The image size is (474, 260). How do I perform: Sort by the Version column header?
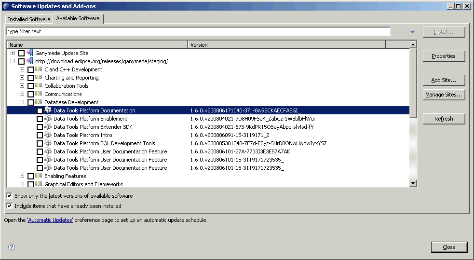[286, 45]
